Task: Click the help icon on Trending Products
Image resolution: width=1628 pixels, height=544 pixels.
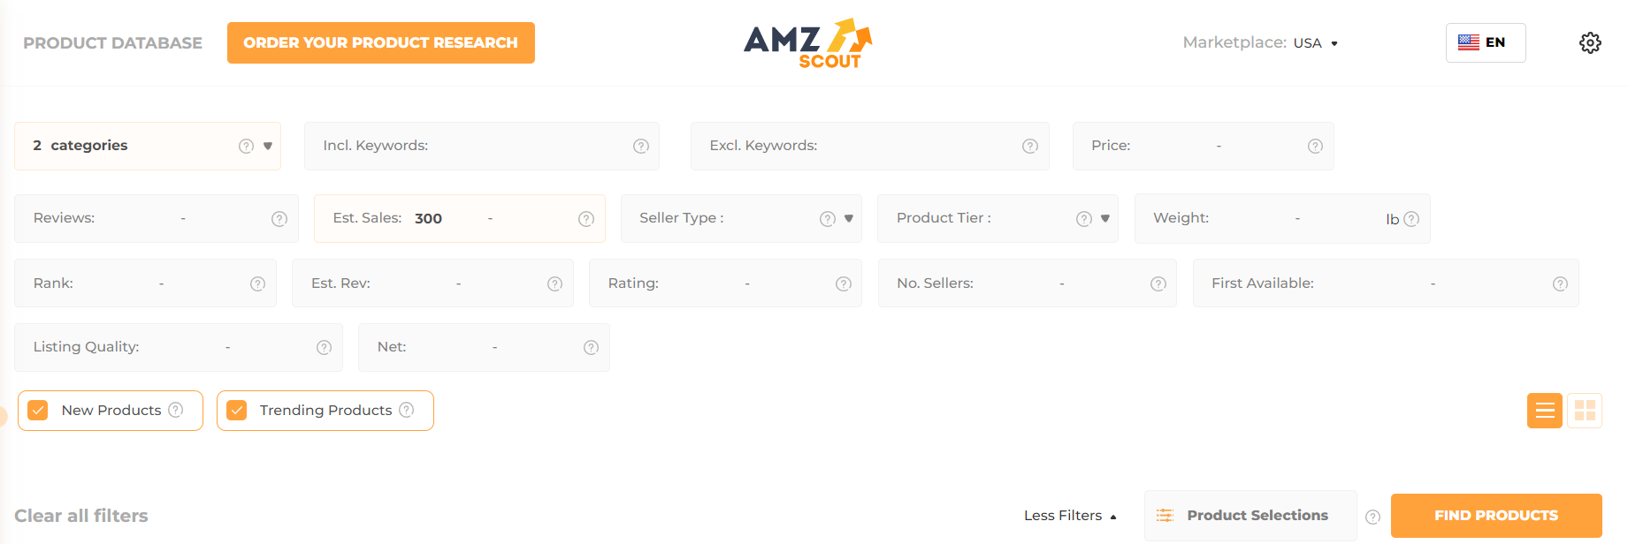Action: pyautogui.click(x=407, y=410)
